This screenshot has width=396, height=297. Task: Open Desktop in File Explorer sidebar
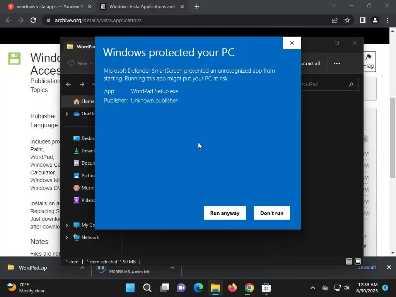tap(84, 138)
